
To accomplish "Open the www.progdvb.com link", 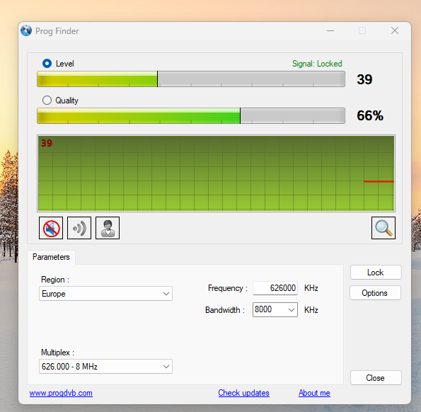I will (61, 393).
